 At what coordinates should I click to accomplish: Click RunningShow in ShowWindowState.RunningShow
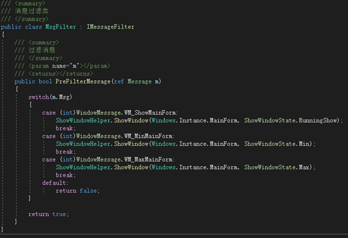point(318,120)
